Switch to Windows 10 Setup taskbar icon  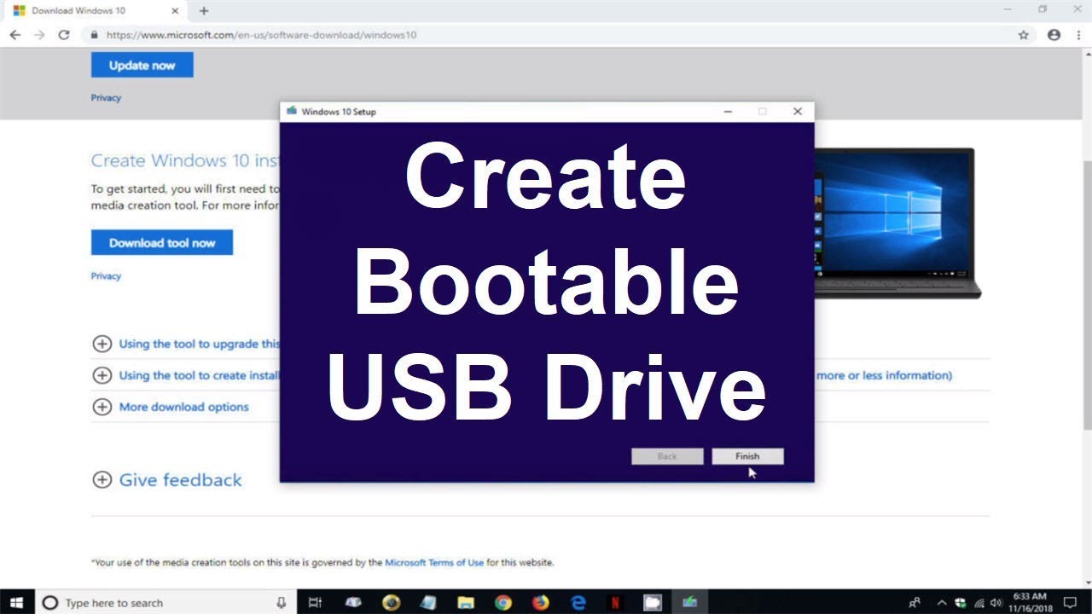pyautogui.click(x=689, y=602)
